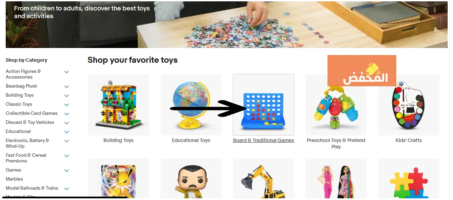Select the Educational Toys globe image
The image size is (453, 200).
tap(191, 105)
